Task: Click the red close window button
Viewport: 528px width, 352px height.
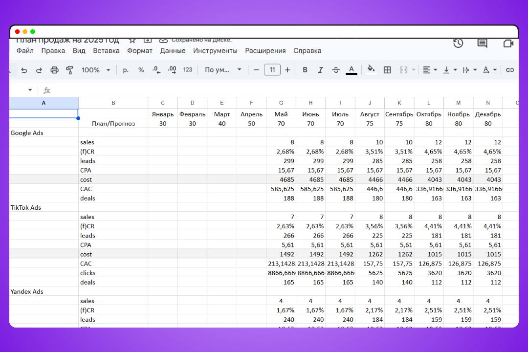Action: point(17,32)
